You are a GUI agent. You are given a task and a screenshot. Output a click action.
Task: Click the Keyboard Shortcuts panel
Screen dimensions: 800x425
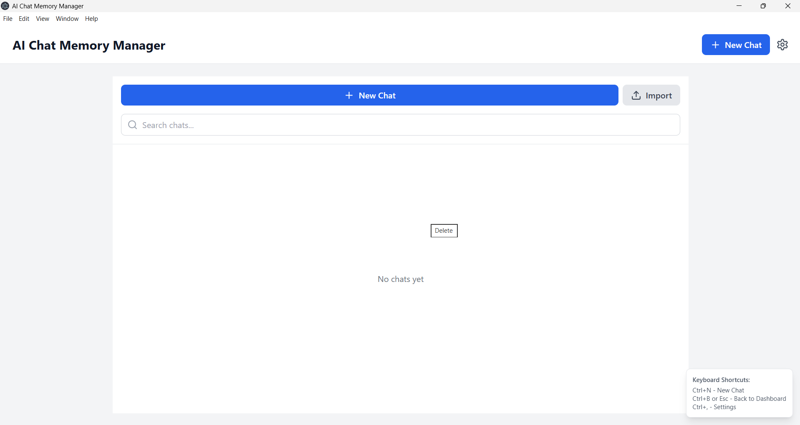click(x=739, y=393)
